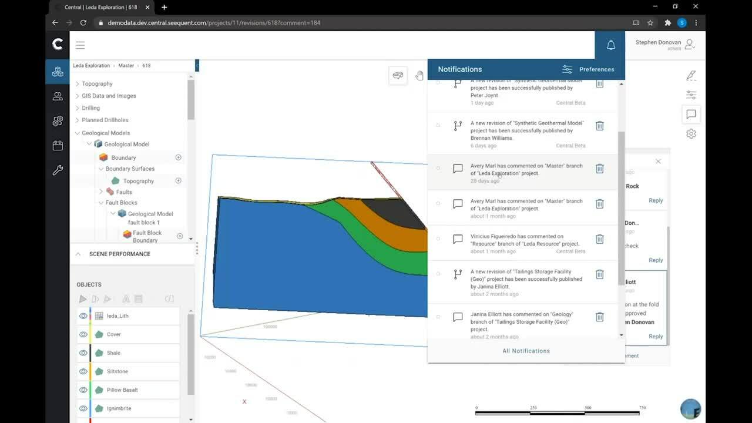The image size is (752, 423).
Task: Hide the Ignimbrite object
Action: point(83,408)
